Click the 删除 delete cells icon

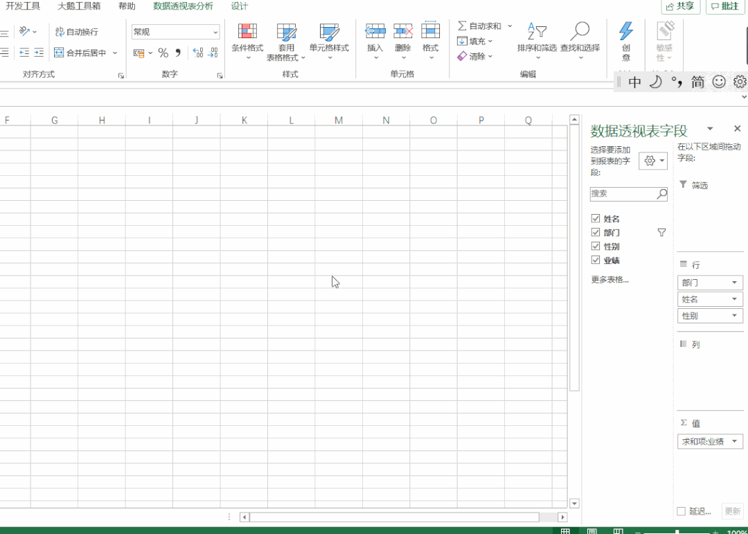[x=403, y=30]
